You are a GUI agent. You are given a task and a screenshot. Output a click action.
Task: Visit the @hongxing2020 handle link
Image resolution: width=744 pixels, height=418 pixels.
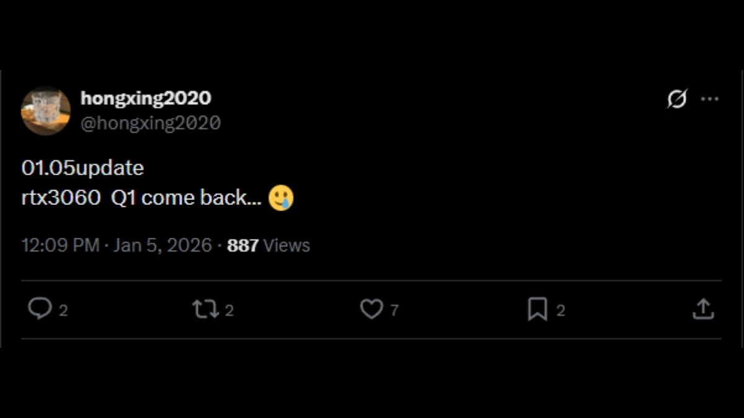click(x=151, y=123)
